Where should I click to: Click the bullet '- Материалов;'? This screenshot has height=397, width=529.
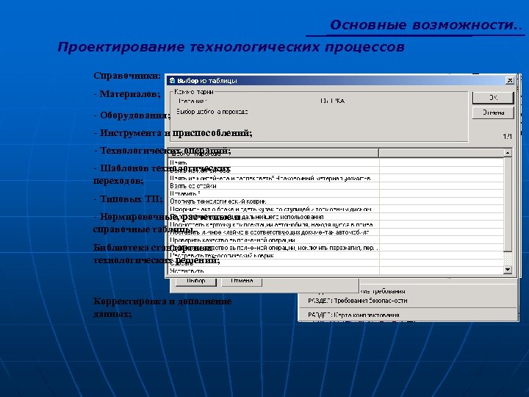click(127, 94)
